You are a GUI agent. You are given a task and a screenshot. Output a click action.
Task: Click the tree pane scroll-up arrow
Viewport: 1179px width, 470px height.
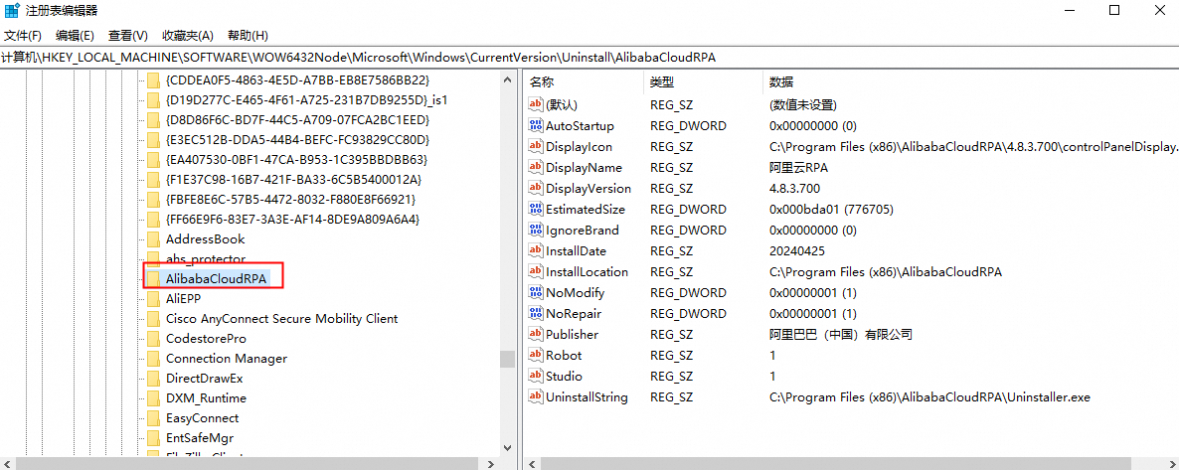(x=507, y=78)
